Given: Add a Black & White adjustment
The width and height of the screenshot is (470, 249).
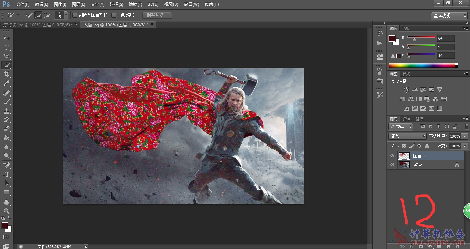Looking at the screenshot, I should pyautogui.click(x=419, y=99).
